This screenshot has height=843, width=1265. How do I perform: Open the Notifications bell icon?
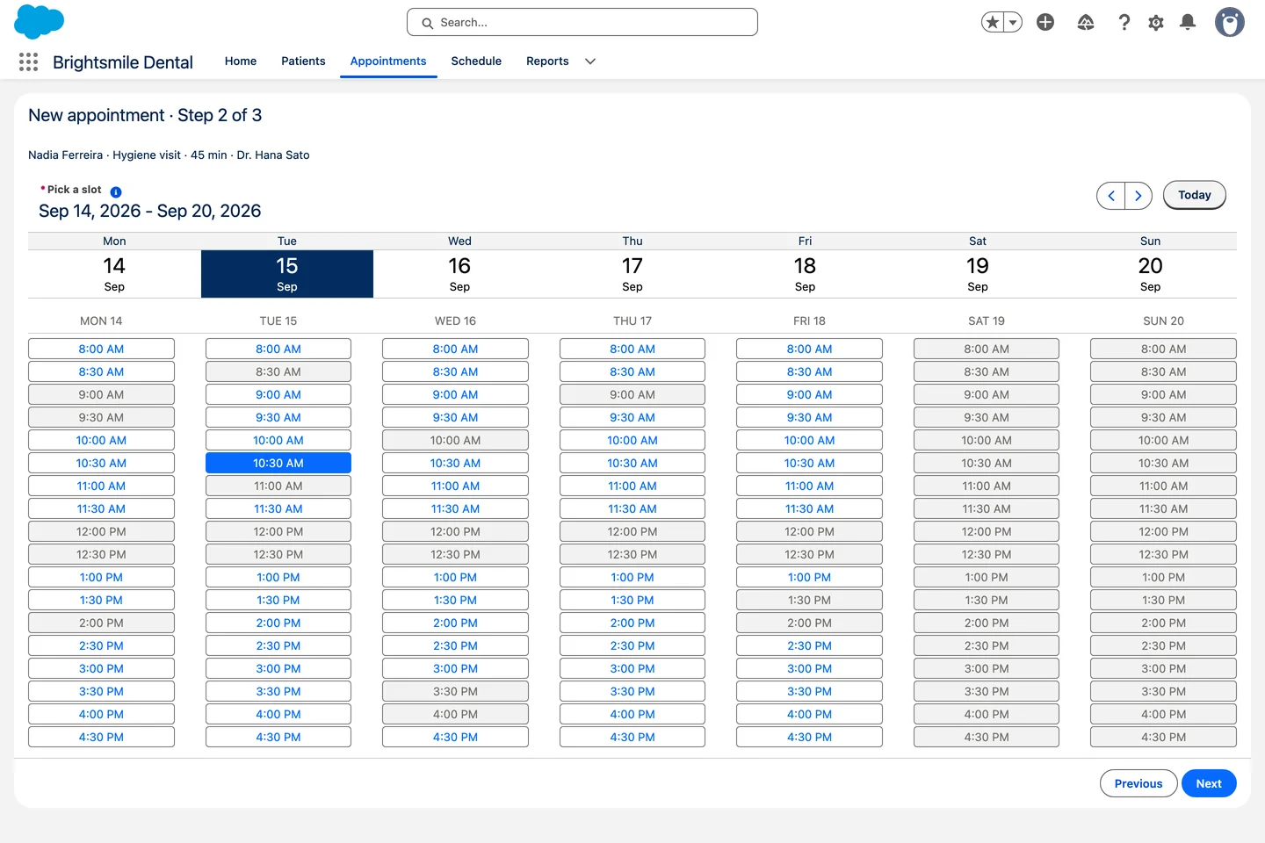click(x=1188, y=23)
